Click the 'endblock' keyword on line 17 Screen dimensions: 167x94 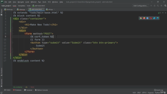pos(23,61)
